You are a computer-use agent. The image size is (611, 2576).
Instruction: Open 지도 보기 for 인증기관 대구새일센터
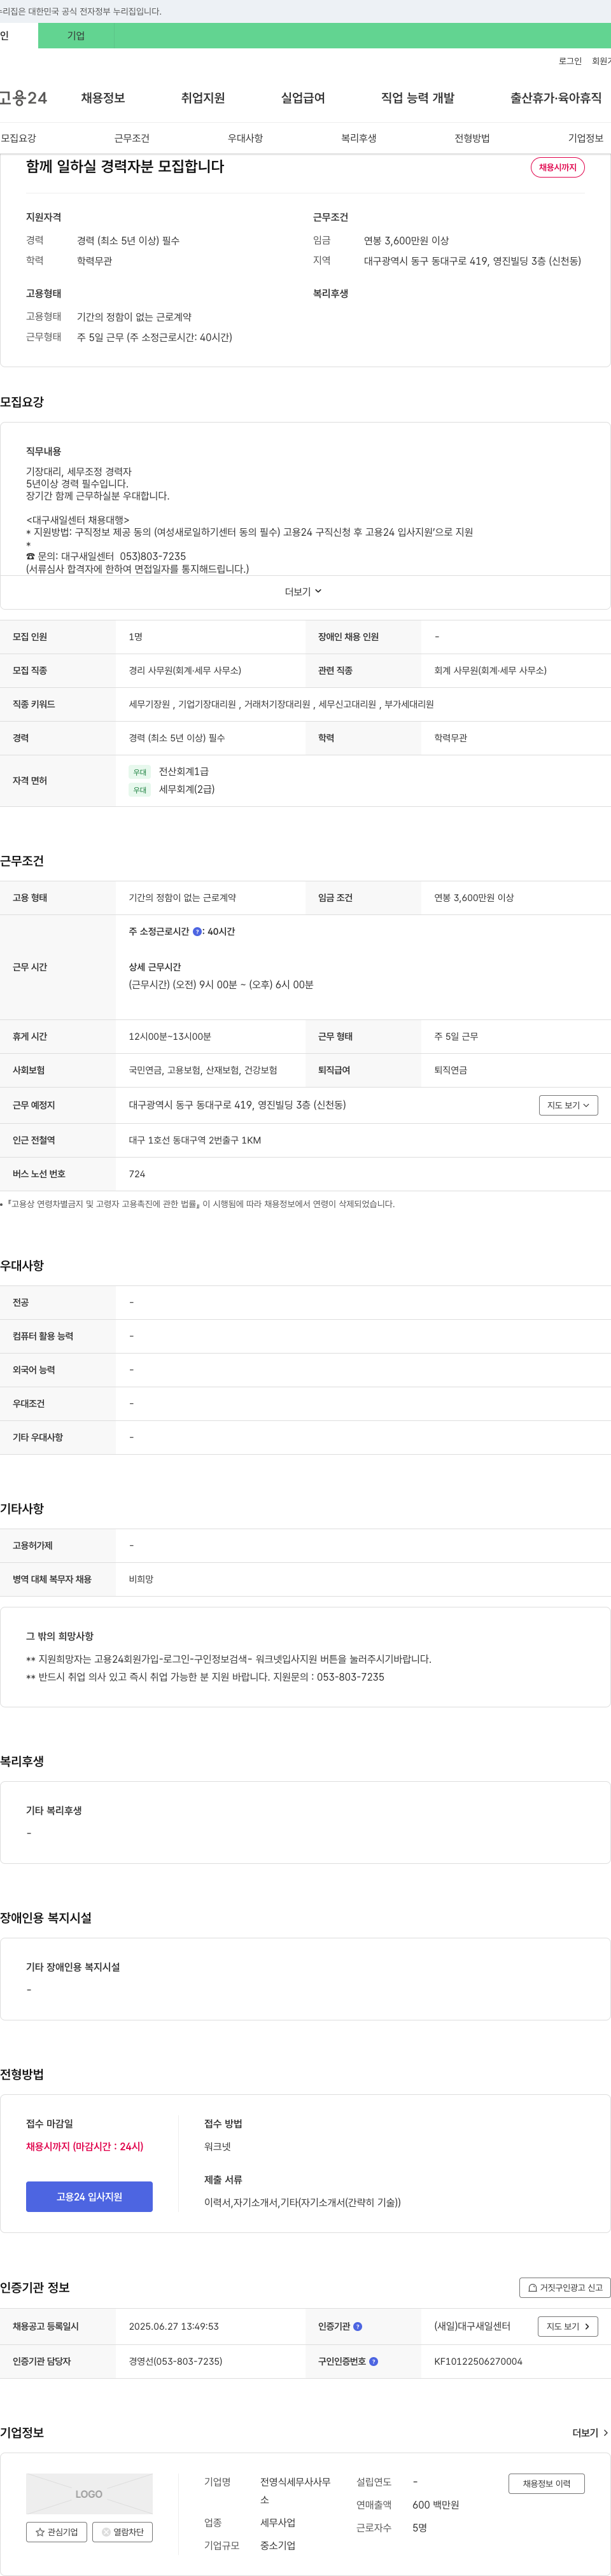(x=568, y=2326)
